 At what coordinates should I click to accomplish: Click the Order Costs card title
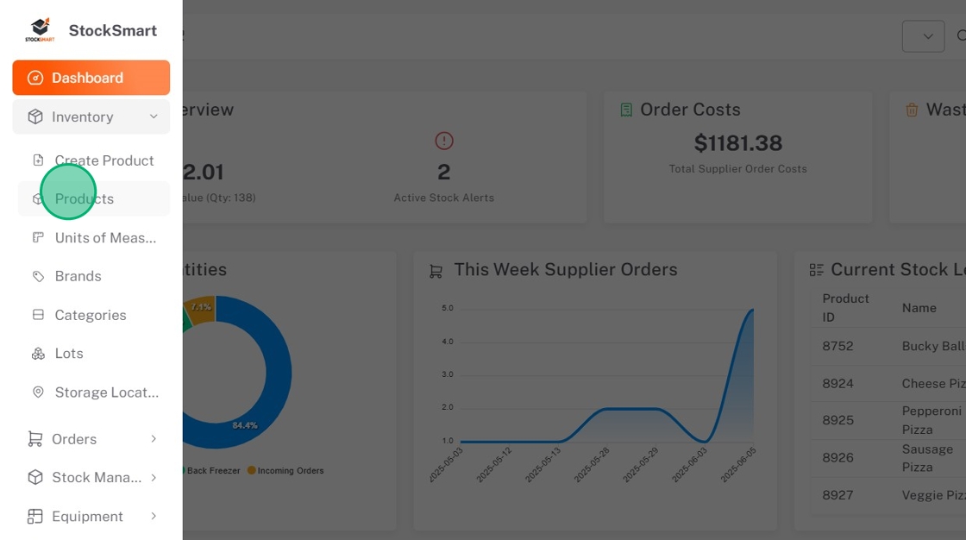[690, 110]
